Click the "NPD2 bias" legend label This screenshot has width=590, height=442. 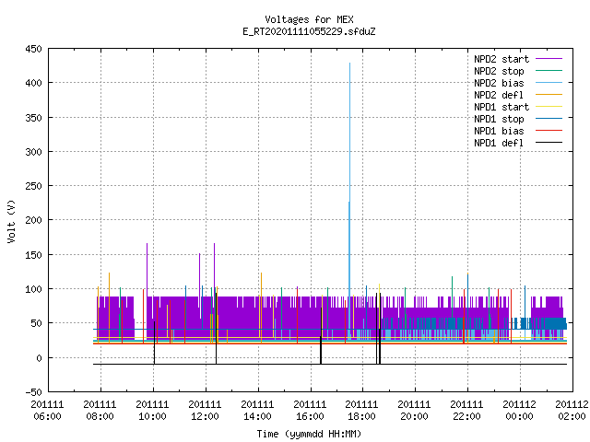click(x=499, y=83)
